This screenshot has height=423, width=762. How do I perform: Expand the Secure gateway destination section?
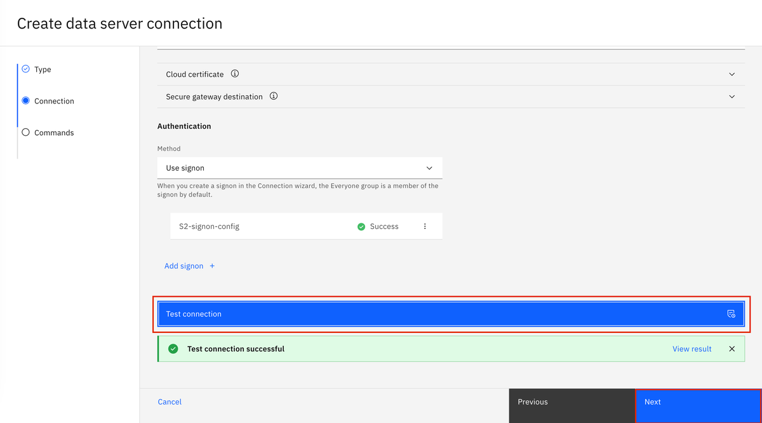[732, 96]
